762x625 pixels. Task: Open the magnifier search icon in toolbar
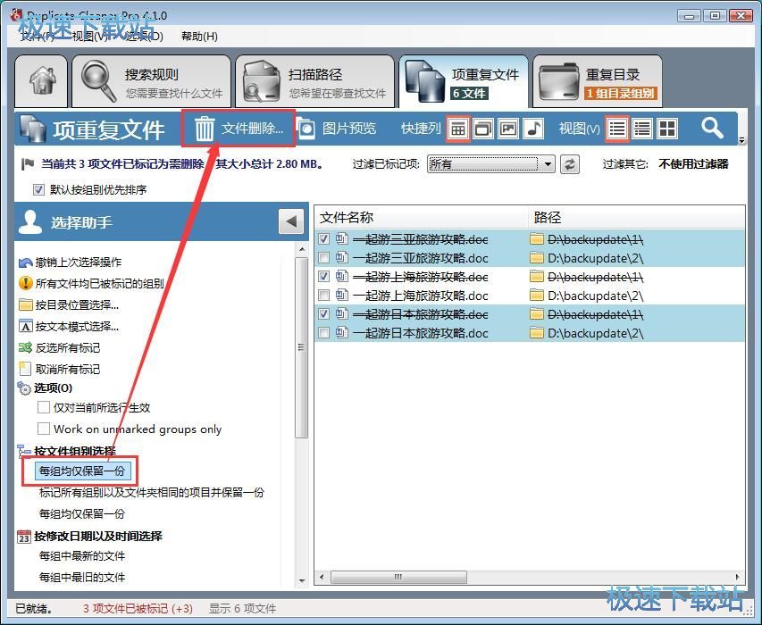click(x=712, y=129)
